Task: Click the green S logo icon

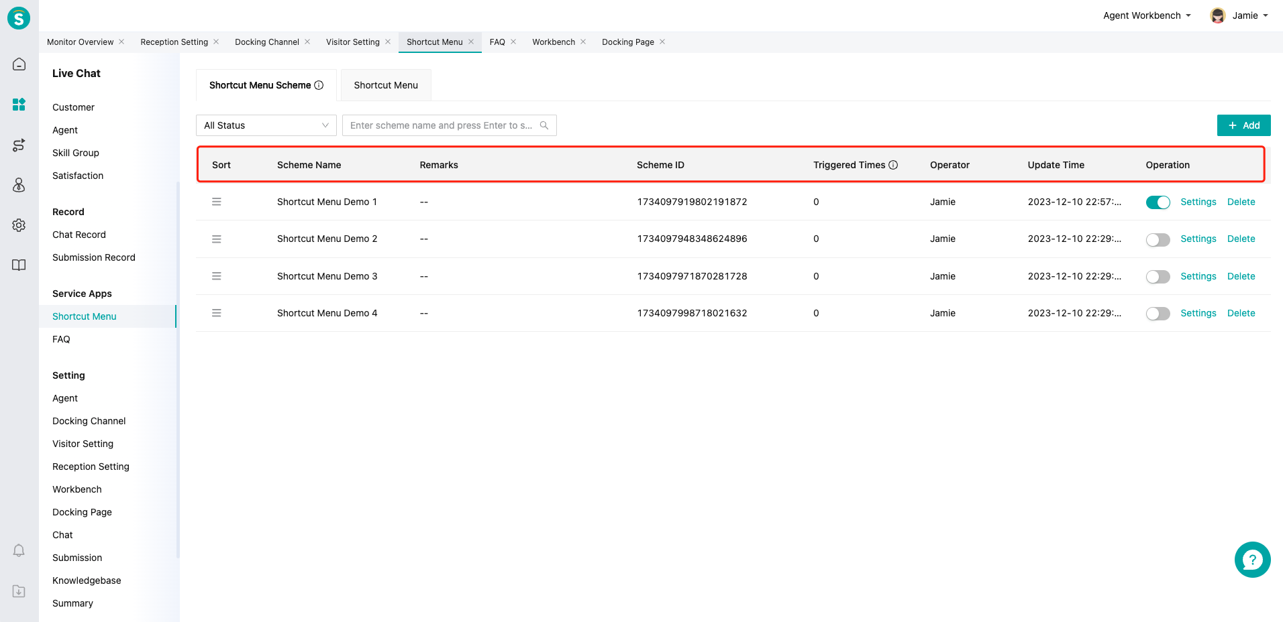Action: (19, 18)
